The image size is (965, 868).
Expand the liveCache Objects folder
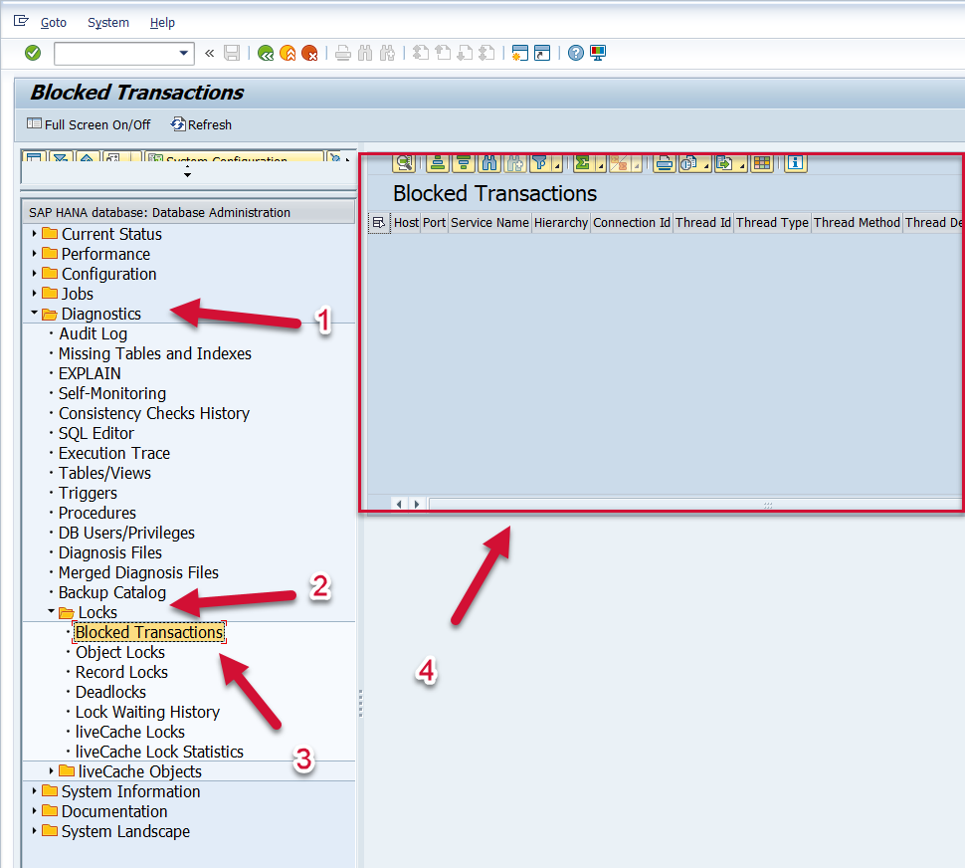pos(53,771)
